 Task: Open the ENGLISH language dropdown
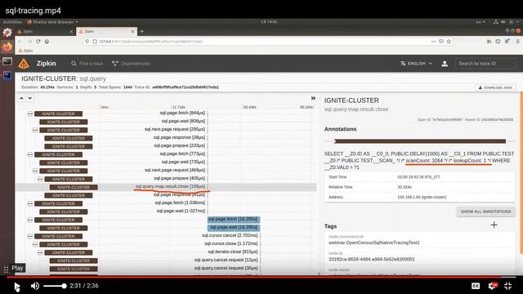tap(416, 64)
